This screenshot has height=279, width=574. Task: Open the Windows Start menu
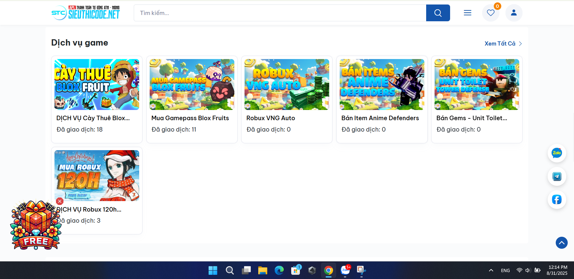tap(213, 270)
